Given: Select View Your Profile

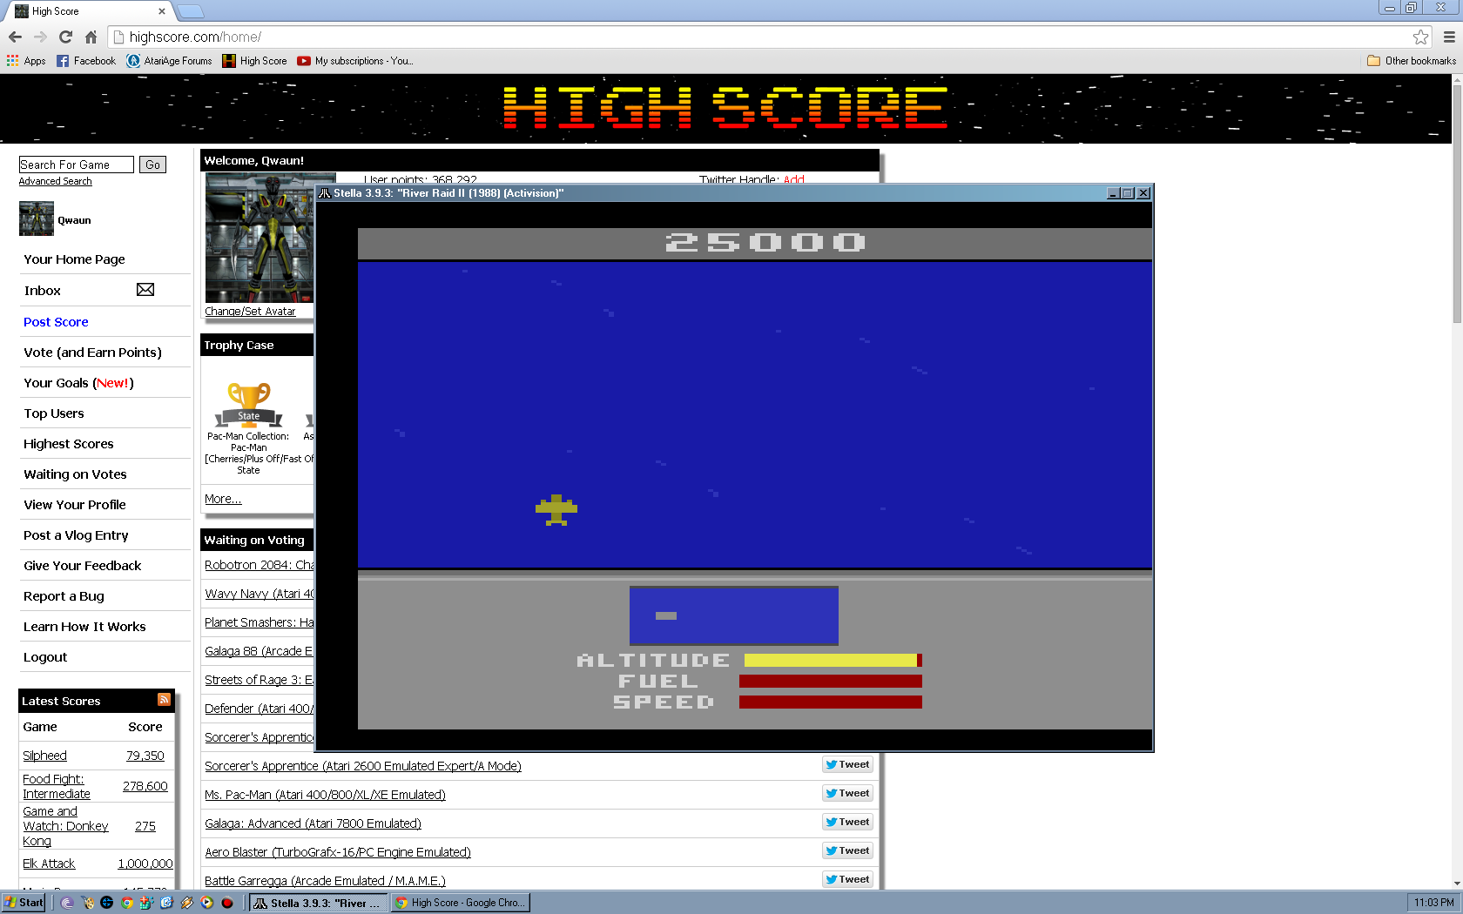Looking at the screenshot, I should pyautogui.click(x=75, y=505).
